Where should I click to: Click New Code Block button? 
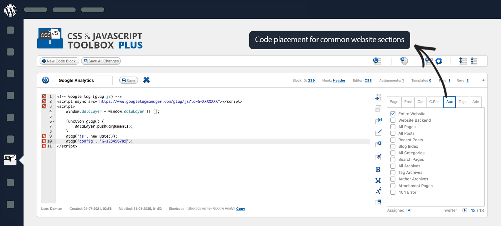pos(59,61)
